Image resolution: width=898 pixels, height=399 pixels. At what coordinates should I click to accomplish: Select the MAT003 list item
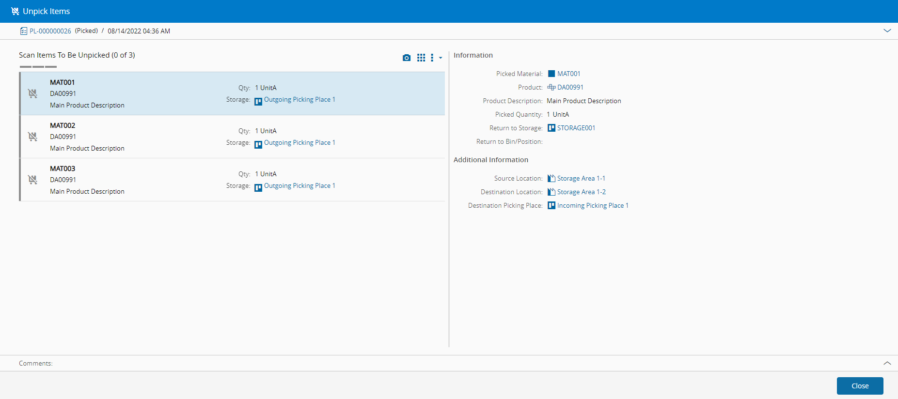[x=145, y=180]
